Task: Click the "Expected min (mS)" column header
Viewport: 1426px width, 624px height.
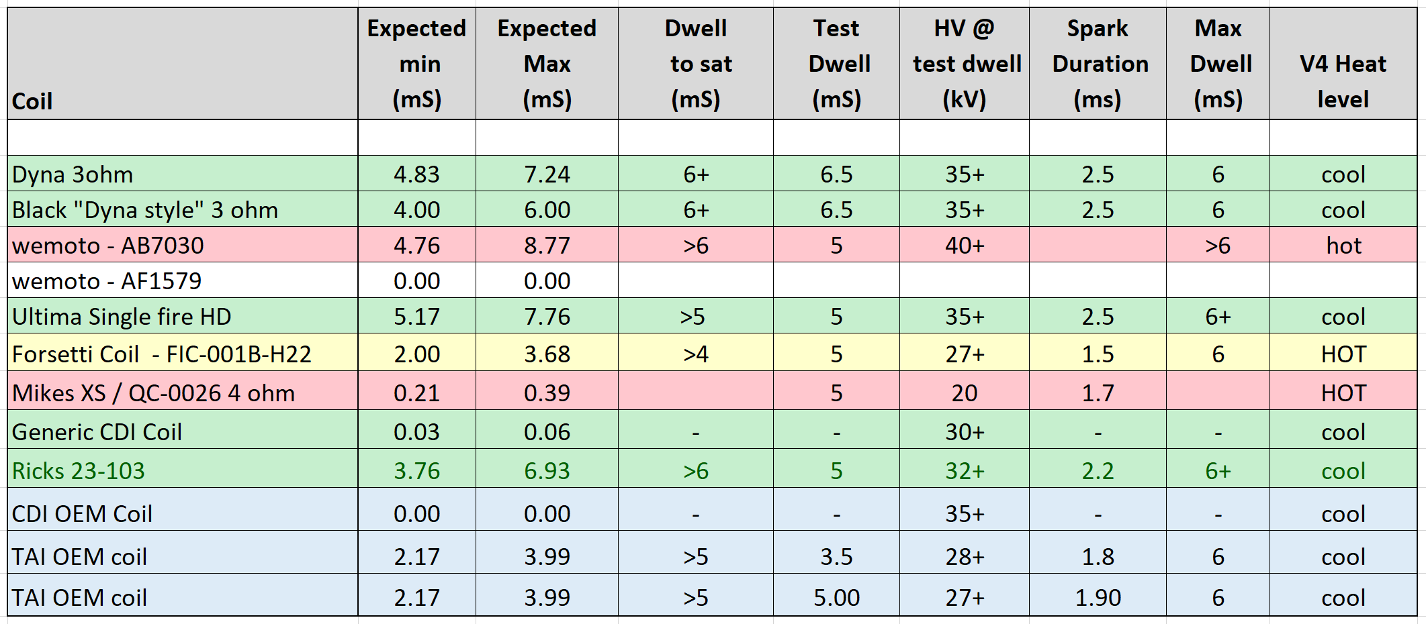Action: click(416, 64)
